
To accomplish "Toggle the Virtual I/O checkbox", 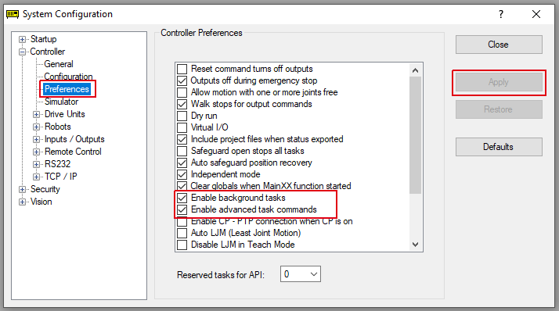I will (182, 127).
